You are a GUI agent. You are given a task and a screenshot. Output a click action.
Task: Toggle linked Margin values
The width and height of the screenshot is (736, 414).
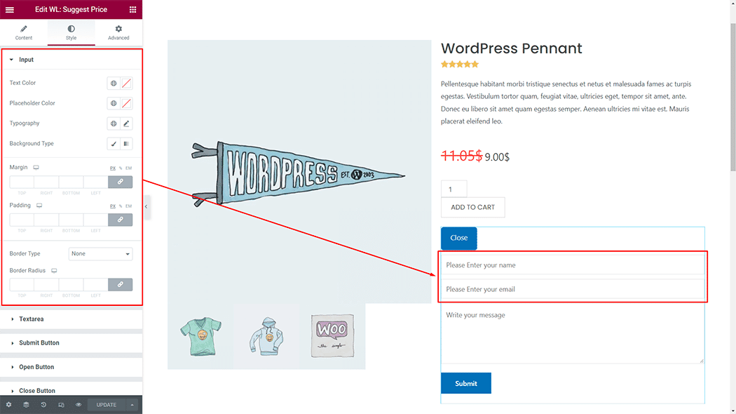pos(120,182)
